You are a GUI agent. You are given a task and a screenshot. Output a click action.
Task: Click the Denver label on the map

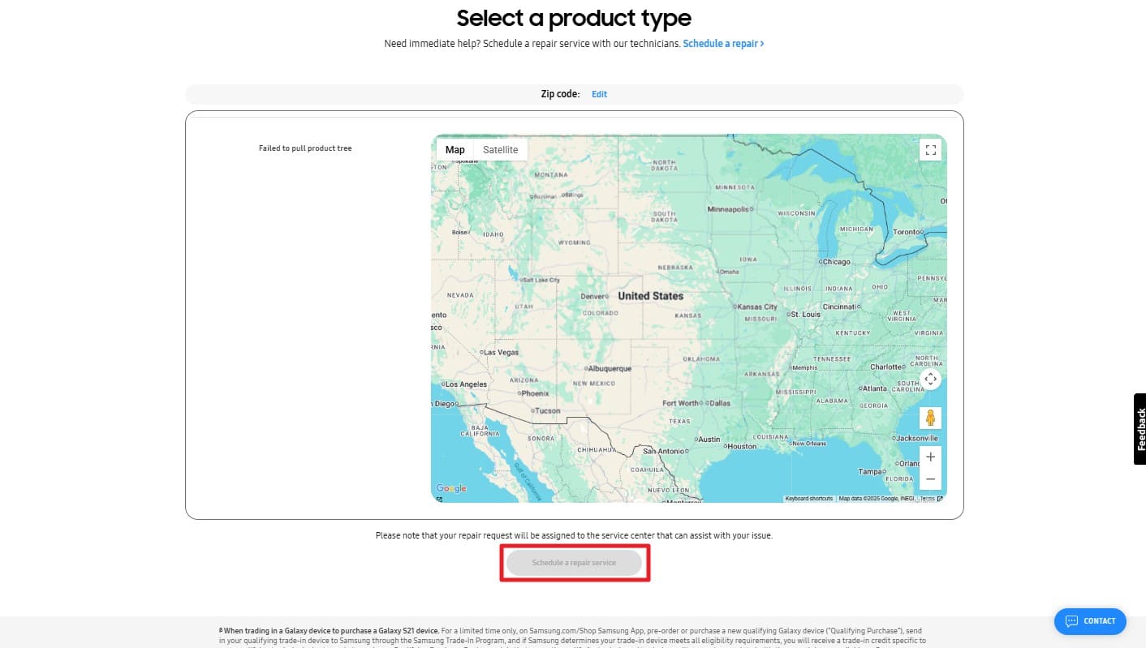(593, 296)
